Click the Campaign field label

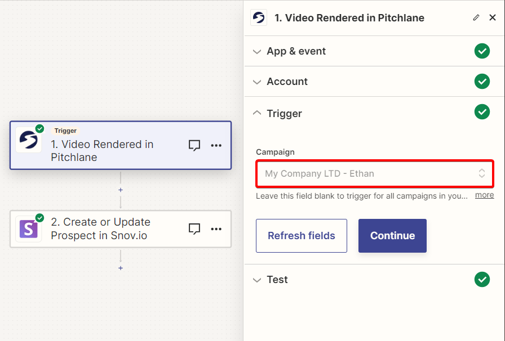(275, 152)
